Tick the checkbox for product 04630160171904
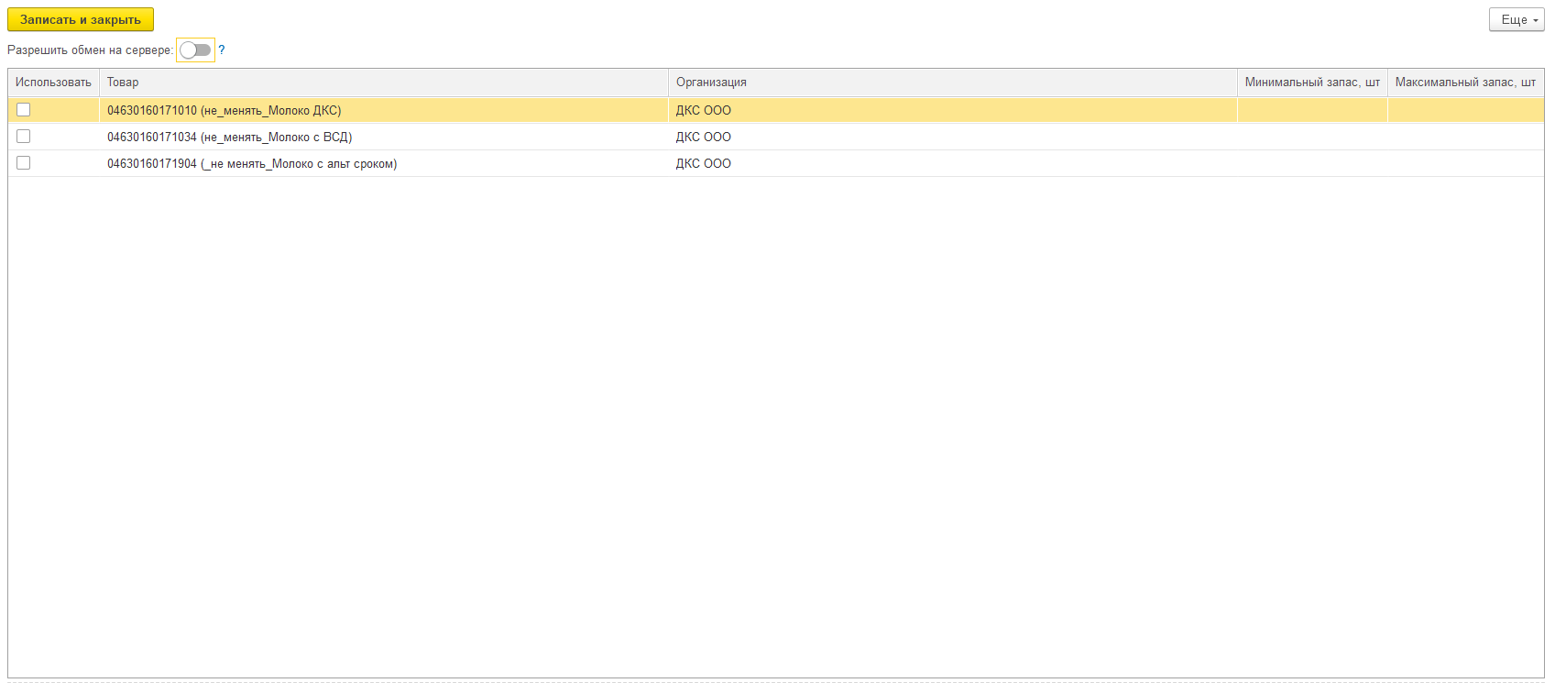Screen dimensions: 1555x683 (24, 163)
